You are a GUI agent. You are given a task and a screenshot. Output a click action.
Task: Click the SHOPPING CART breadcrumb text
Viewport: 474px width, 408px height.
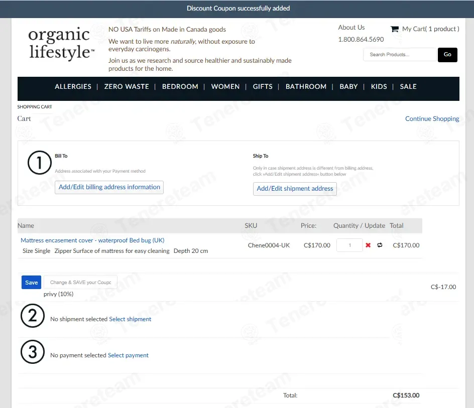[35, 107]
